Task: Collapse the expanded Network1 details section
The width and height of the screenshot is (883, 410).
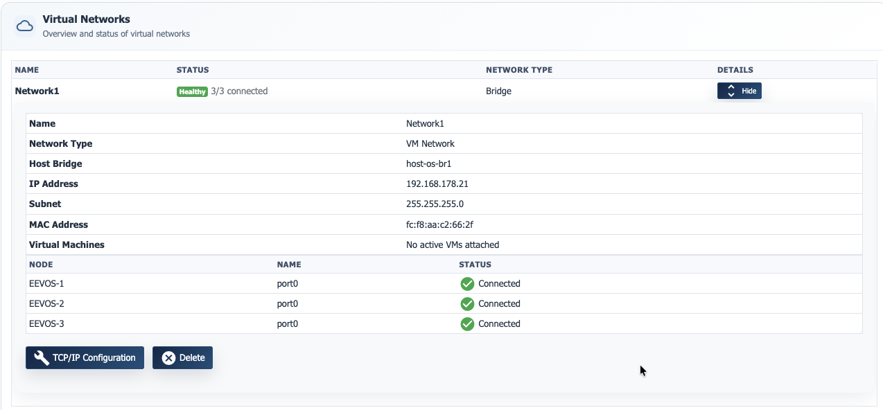Action: (x=739, y=91)
